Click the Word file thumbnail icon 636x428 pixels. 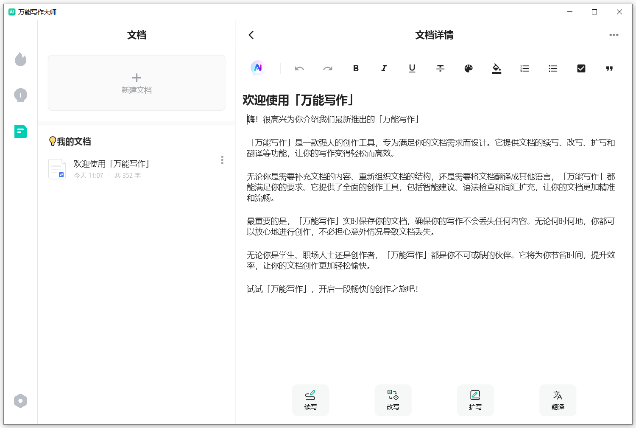point(57,169)
